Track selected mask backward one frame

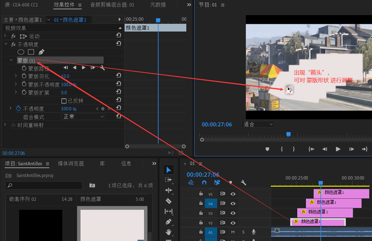[x=66, y=68]
